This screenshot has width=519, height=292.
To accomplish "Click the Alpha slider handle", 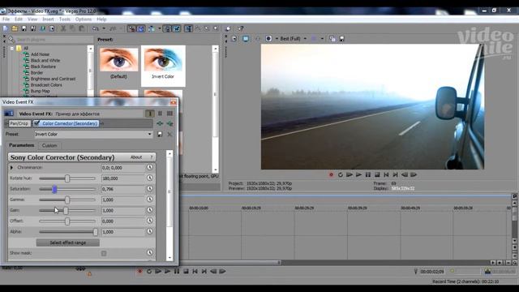I will (96, 232).
